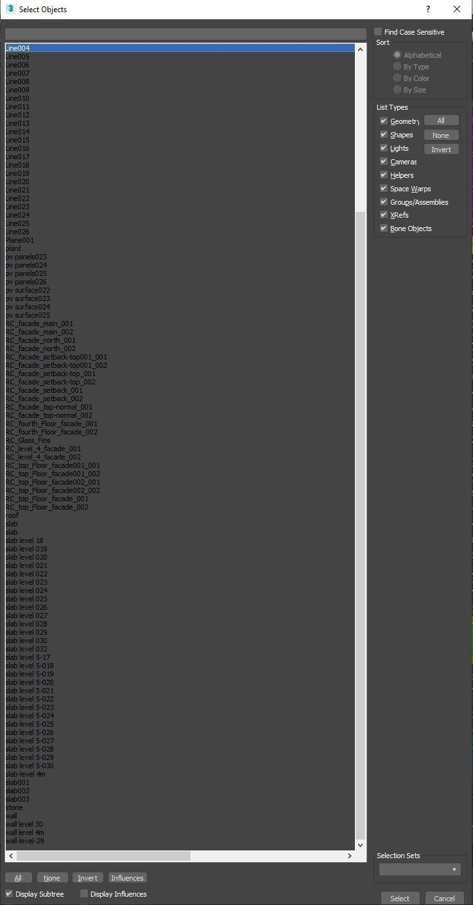
Task: Select wall level 30 item
Action: coord(180,824)
